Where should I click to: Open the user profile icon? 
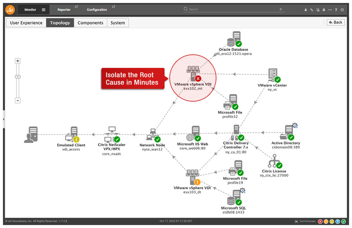pyautogui.click(x=306, y=10)
